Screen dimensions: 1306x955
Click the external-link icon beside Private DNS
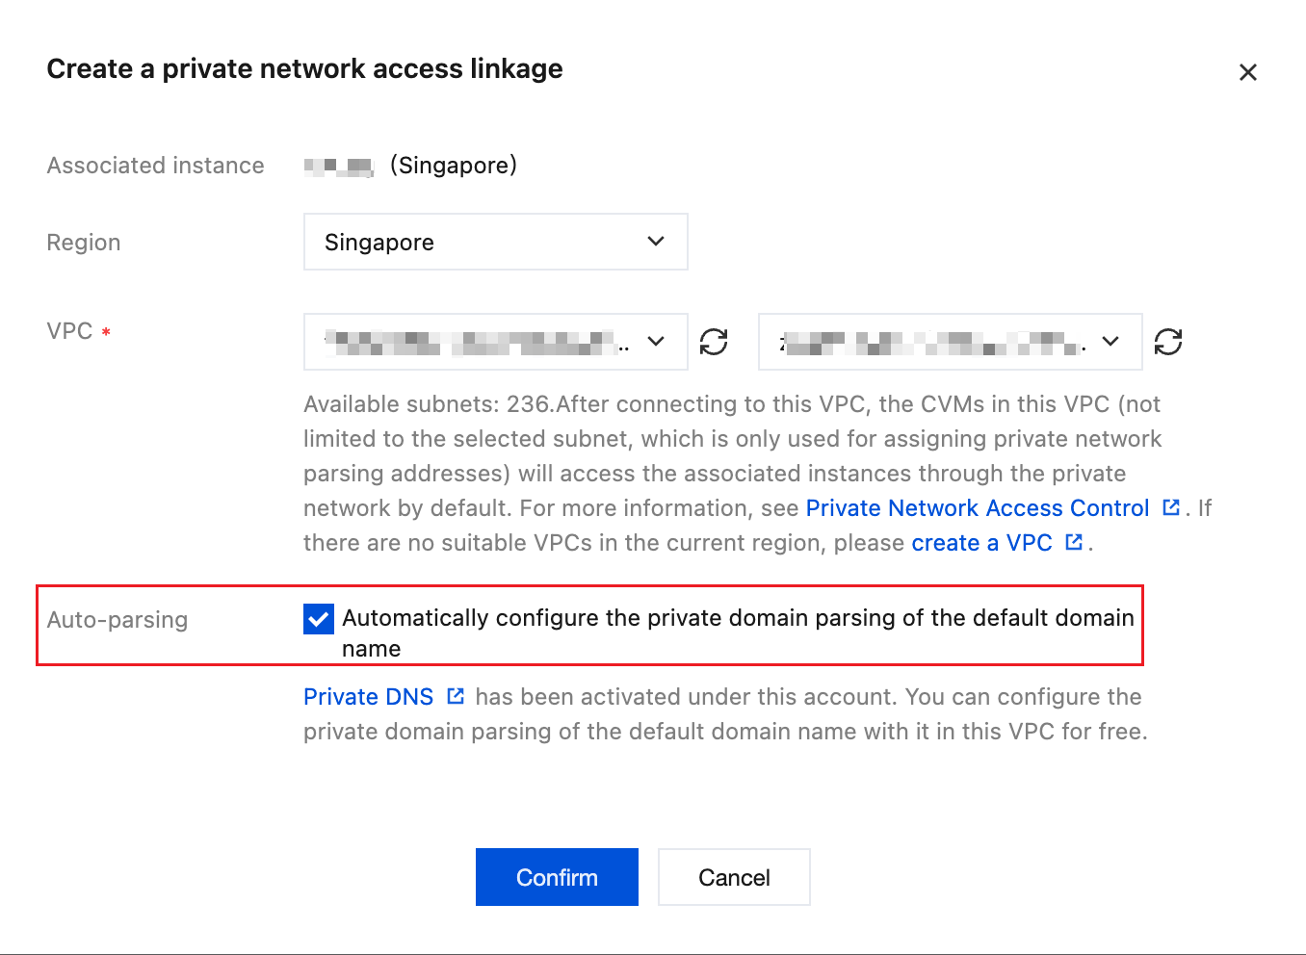[x=457, y=696]
